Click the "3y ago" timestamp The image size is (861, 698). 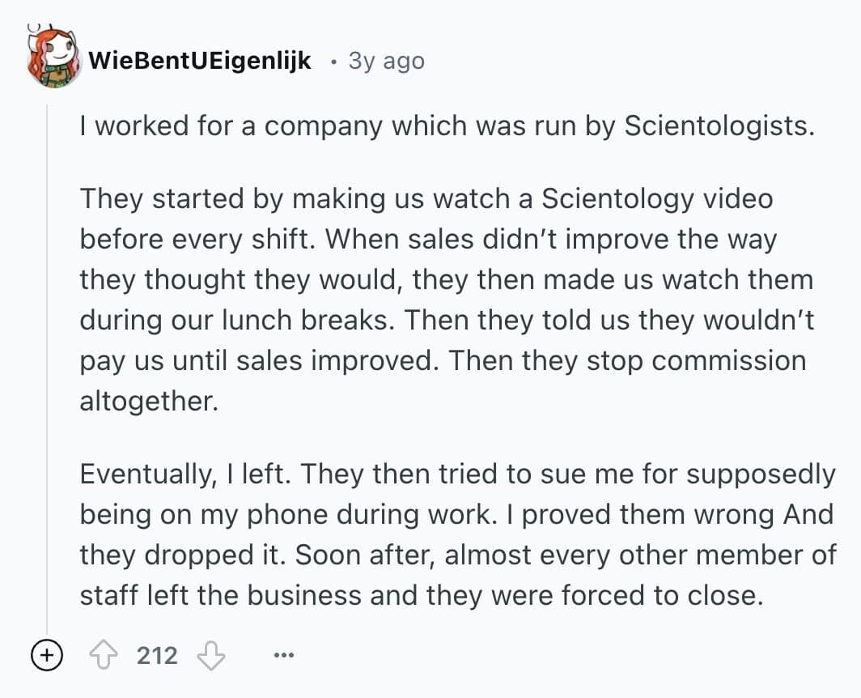[x=386, y=61]
